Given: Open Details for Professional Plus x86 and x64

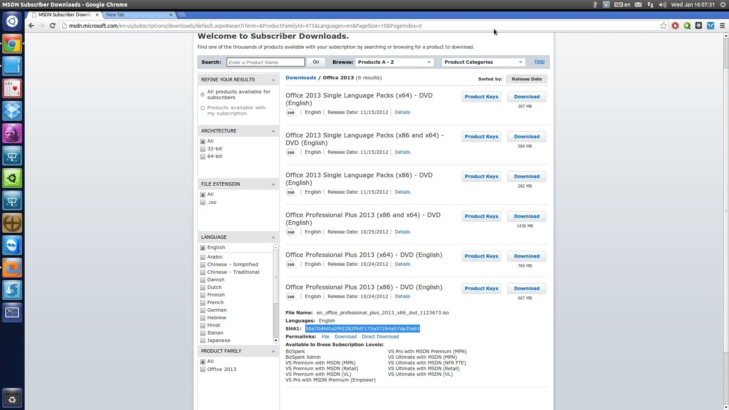Looking at the screenshot, I should tap(402, 232).
